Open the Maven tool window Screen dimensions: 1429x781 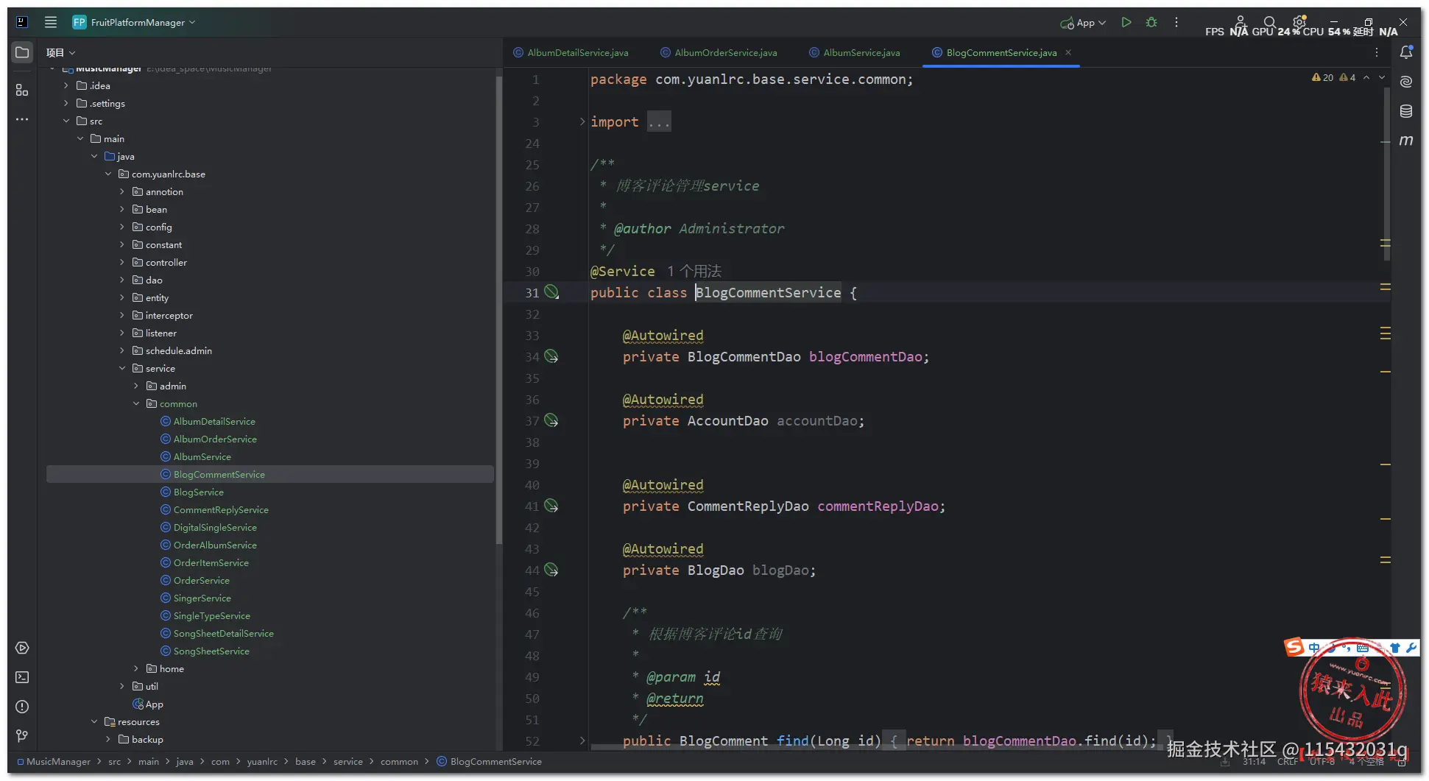1406,140
